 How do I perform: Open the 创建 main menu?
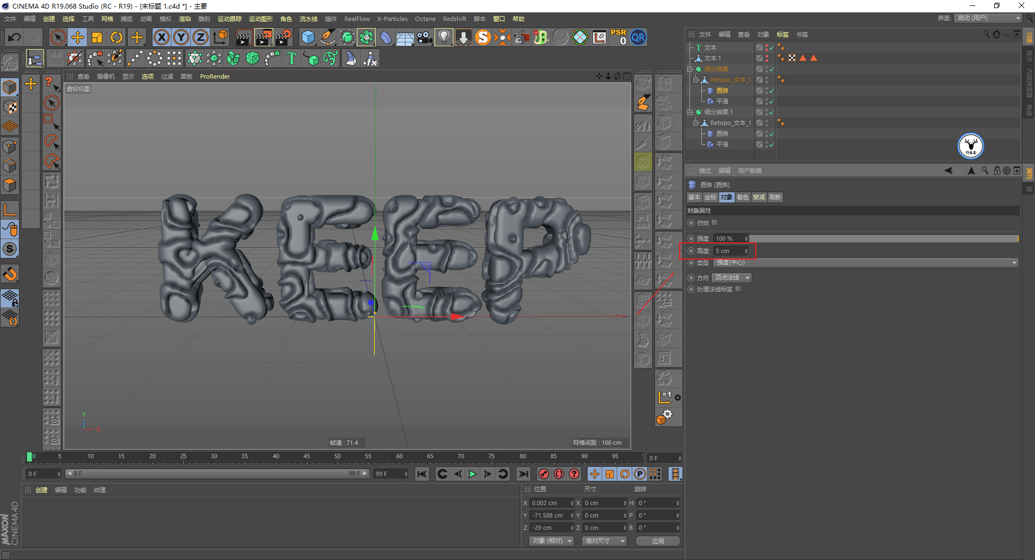(49, 19)
